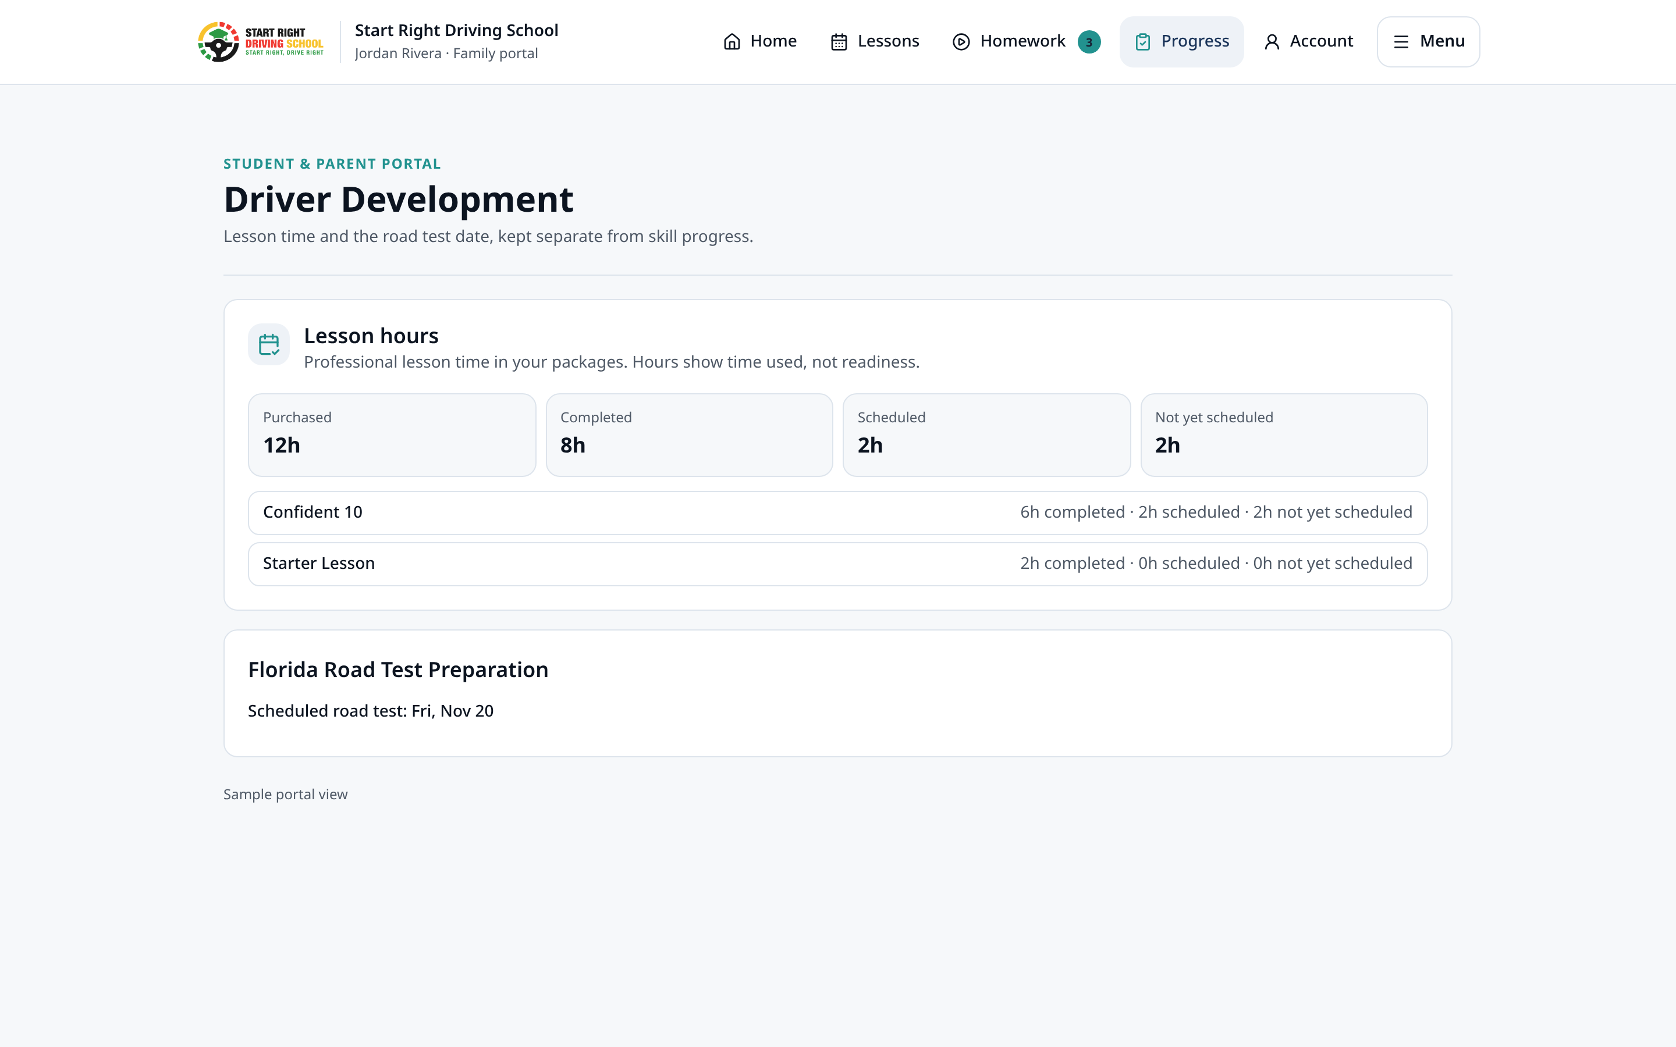1676x1047 pixels.
Task: Click the Purchased 12h card
Action: (392, 435)
